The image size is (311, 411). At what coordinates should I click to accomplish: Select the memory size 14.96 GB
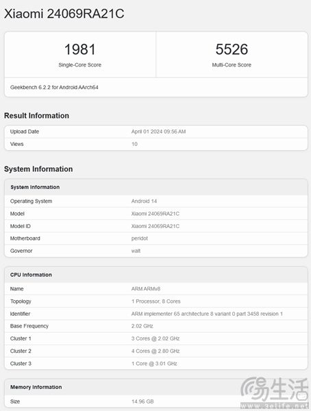point(142,401)
